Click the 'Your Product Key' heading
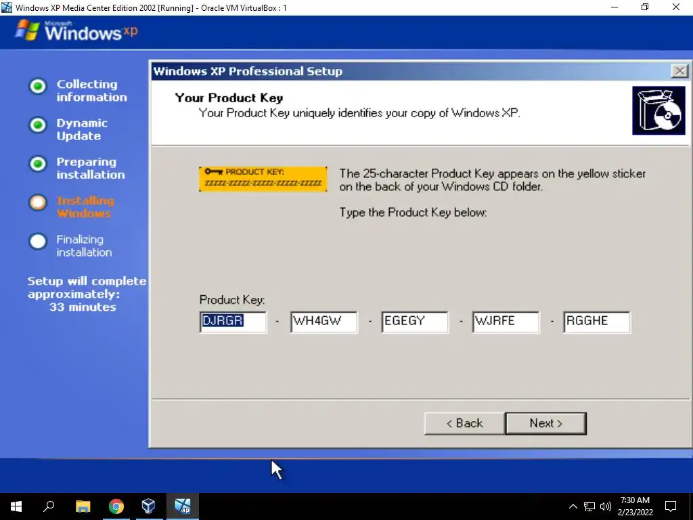This screenshot has width=693, height=520. point(229,97)
